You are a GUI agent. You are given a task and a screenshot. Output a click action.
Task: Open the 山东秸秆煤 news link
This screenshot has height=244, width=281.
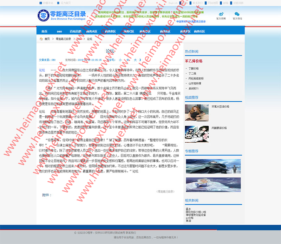pyautogui.click(x=194, y=83)
